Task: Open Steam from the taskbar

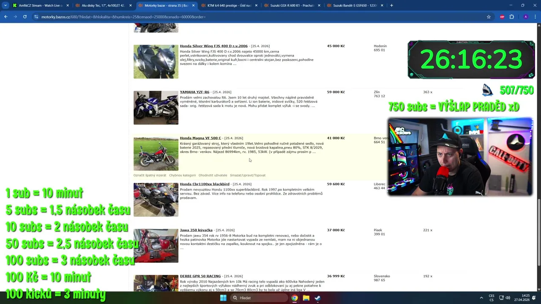Action: 317,298
